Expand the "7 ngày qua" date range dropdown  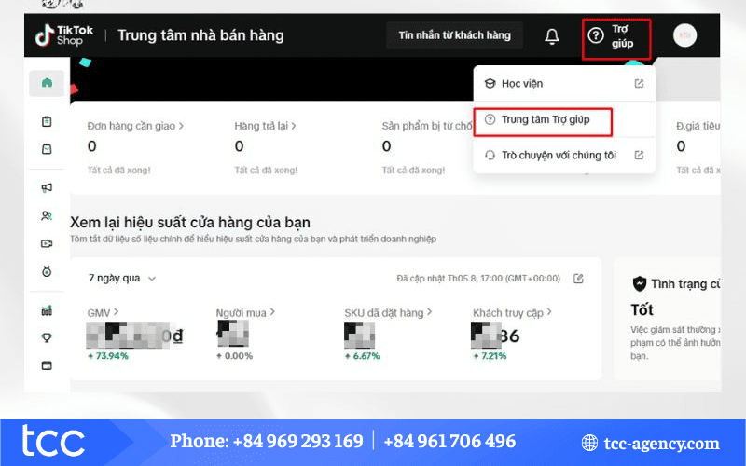tap(122, 278)
